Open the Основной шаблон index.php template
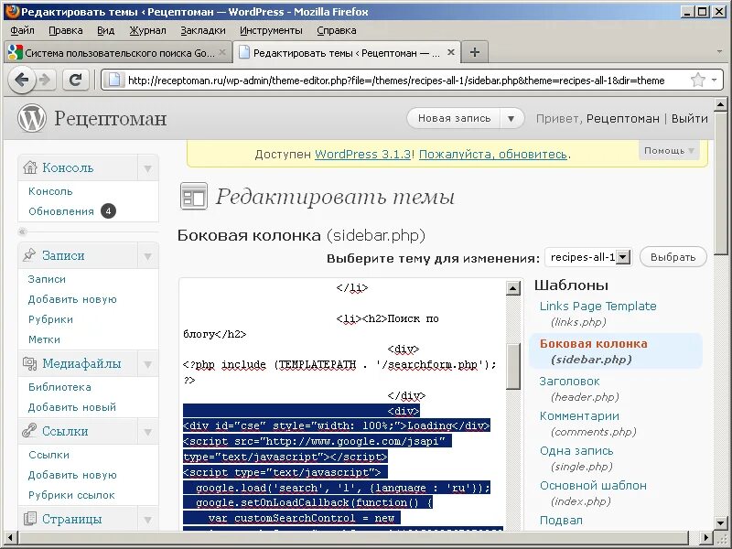Image resolution: width=732 pixels, height=549 pixels. tap(593, 486)
